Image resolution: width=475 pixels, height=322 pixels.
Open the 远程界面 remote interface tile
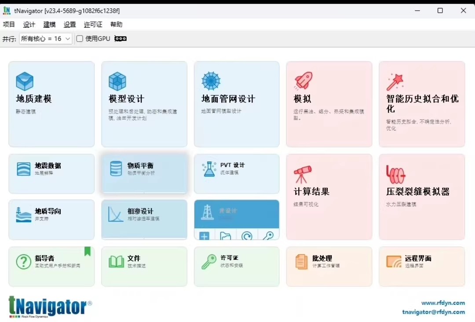tap(422, 267)
